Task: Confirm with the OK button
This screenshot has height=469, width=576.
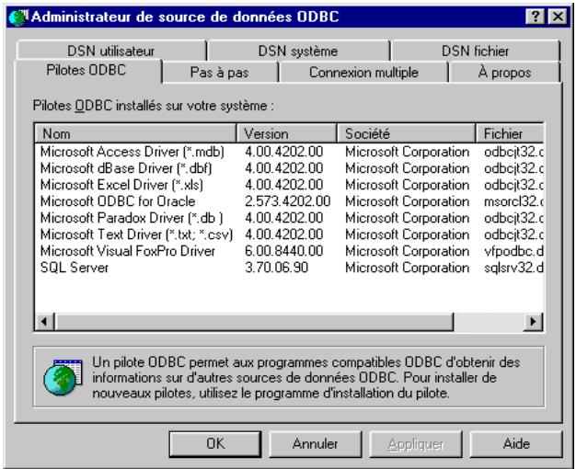Action: pos(215,443)
